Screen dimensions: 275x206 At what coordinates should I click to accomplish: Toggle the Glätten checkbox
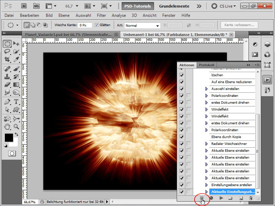97,25
